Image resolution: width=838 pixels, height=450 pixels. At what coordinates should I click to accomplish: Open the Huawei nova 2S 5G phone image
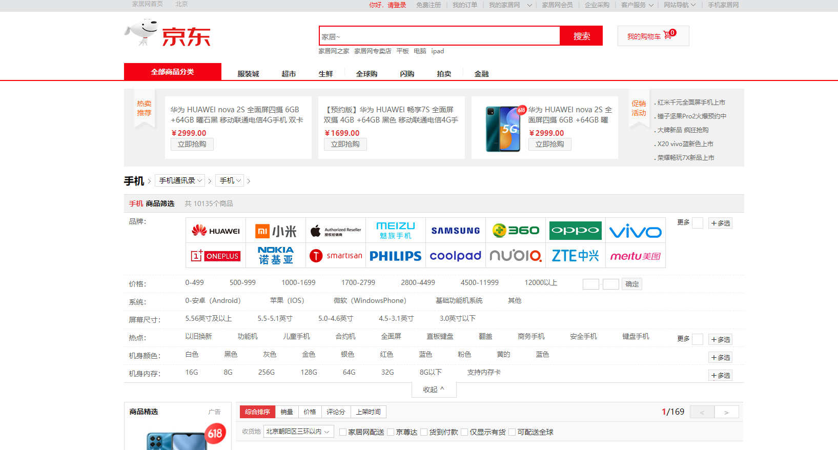[503, 129]
